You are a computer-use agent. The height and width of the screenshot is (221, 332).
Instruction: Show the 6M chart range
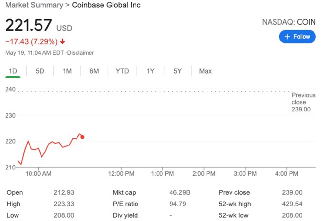click(x=94, y=71)
